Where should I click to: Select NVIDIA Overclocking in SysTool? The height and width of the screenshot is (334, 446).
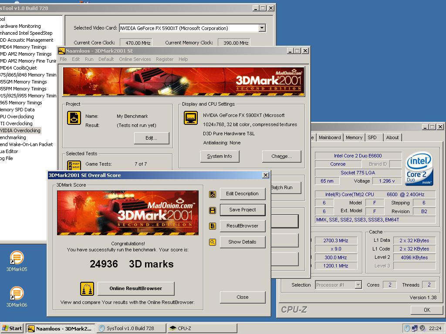[x=20, y=130]
